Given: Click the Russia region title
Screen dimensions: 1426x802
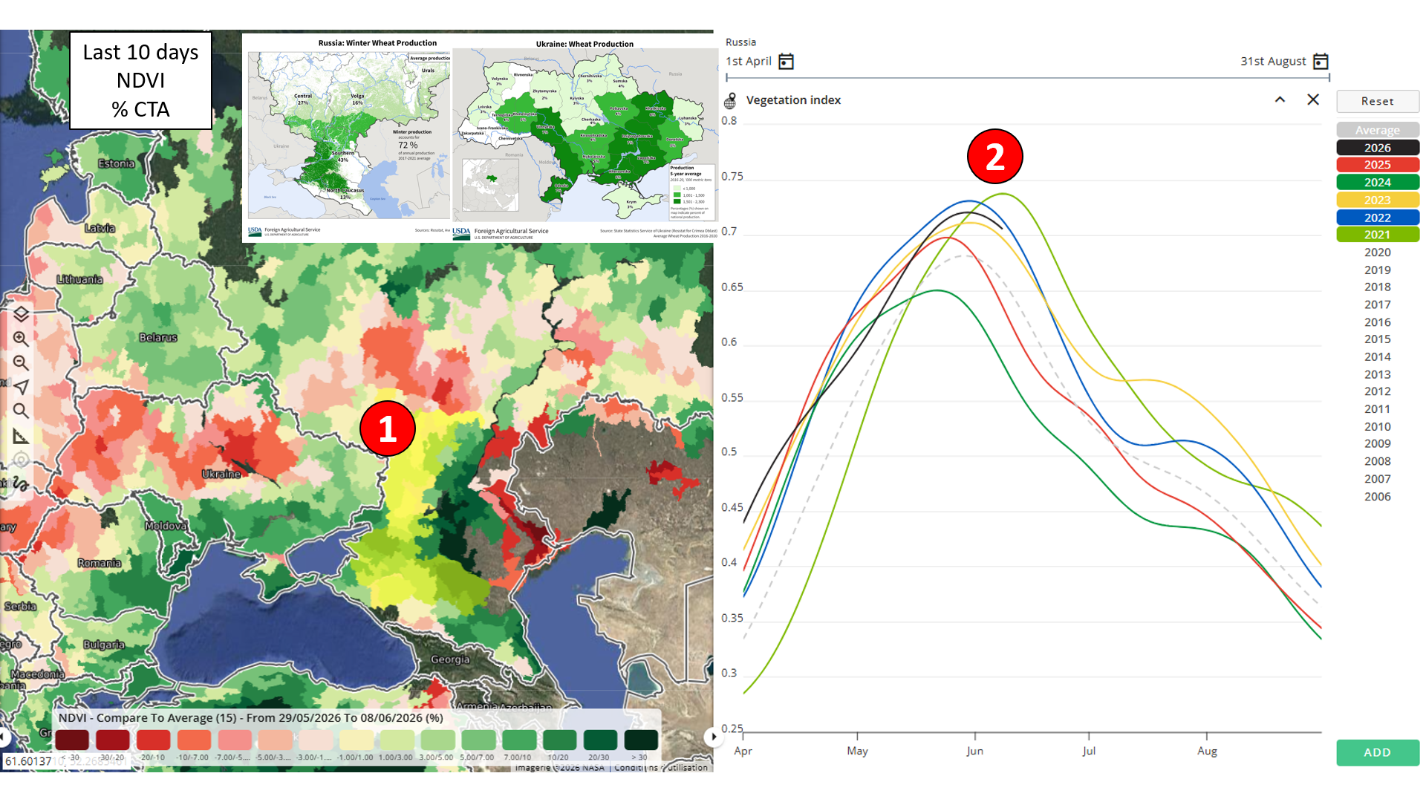Looking at the screenshot, I should [x=740, y=42].
